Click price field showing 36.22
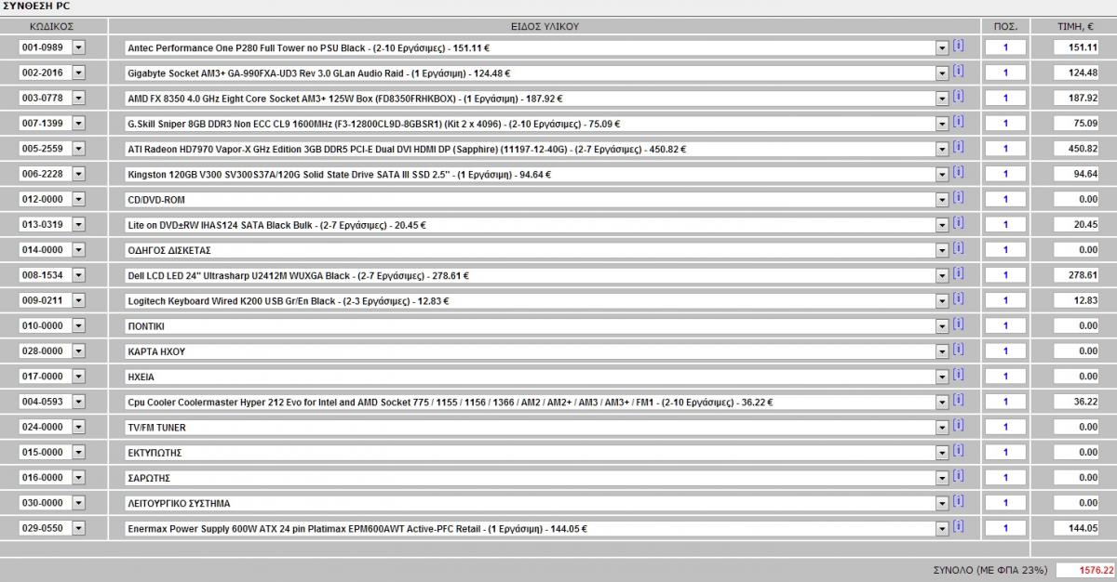Screen dimensions: 1117x582 (x=1077, y=403)
